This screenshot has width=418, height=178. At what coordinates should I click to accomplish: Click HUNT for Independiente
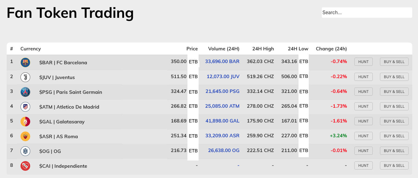pyautogui.click(x=363, y=165)
